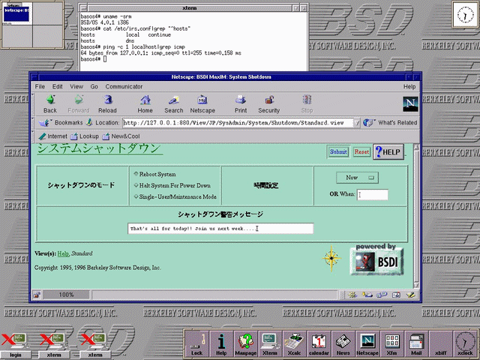Screen dimensions: 480x360
Task: Launch Netscape from the desktop panel
Action: point(367,343)
